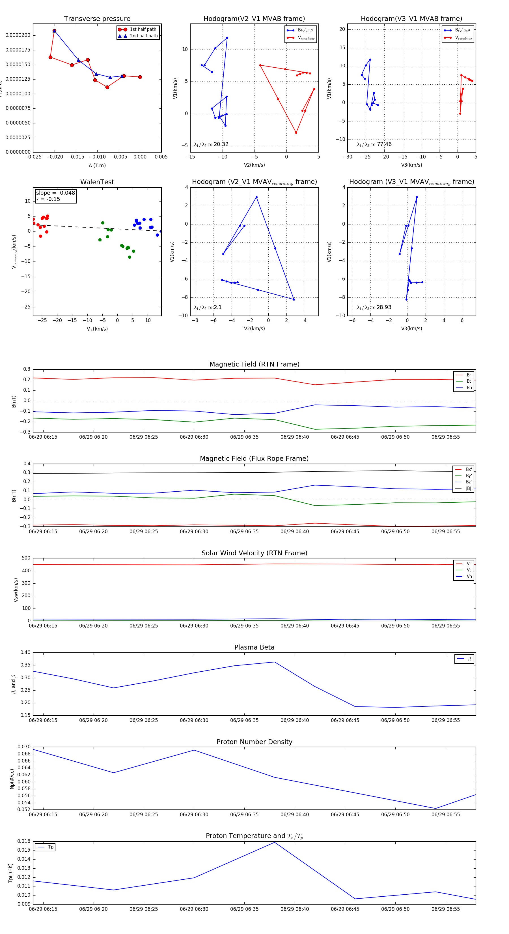Screen dimensions: 509x934
Task: Click the Proton Number Density title
Action: [x=254, y=742]
